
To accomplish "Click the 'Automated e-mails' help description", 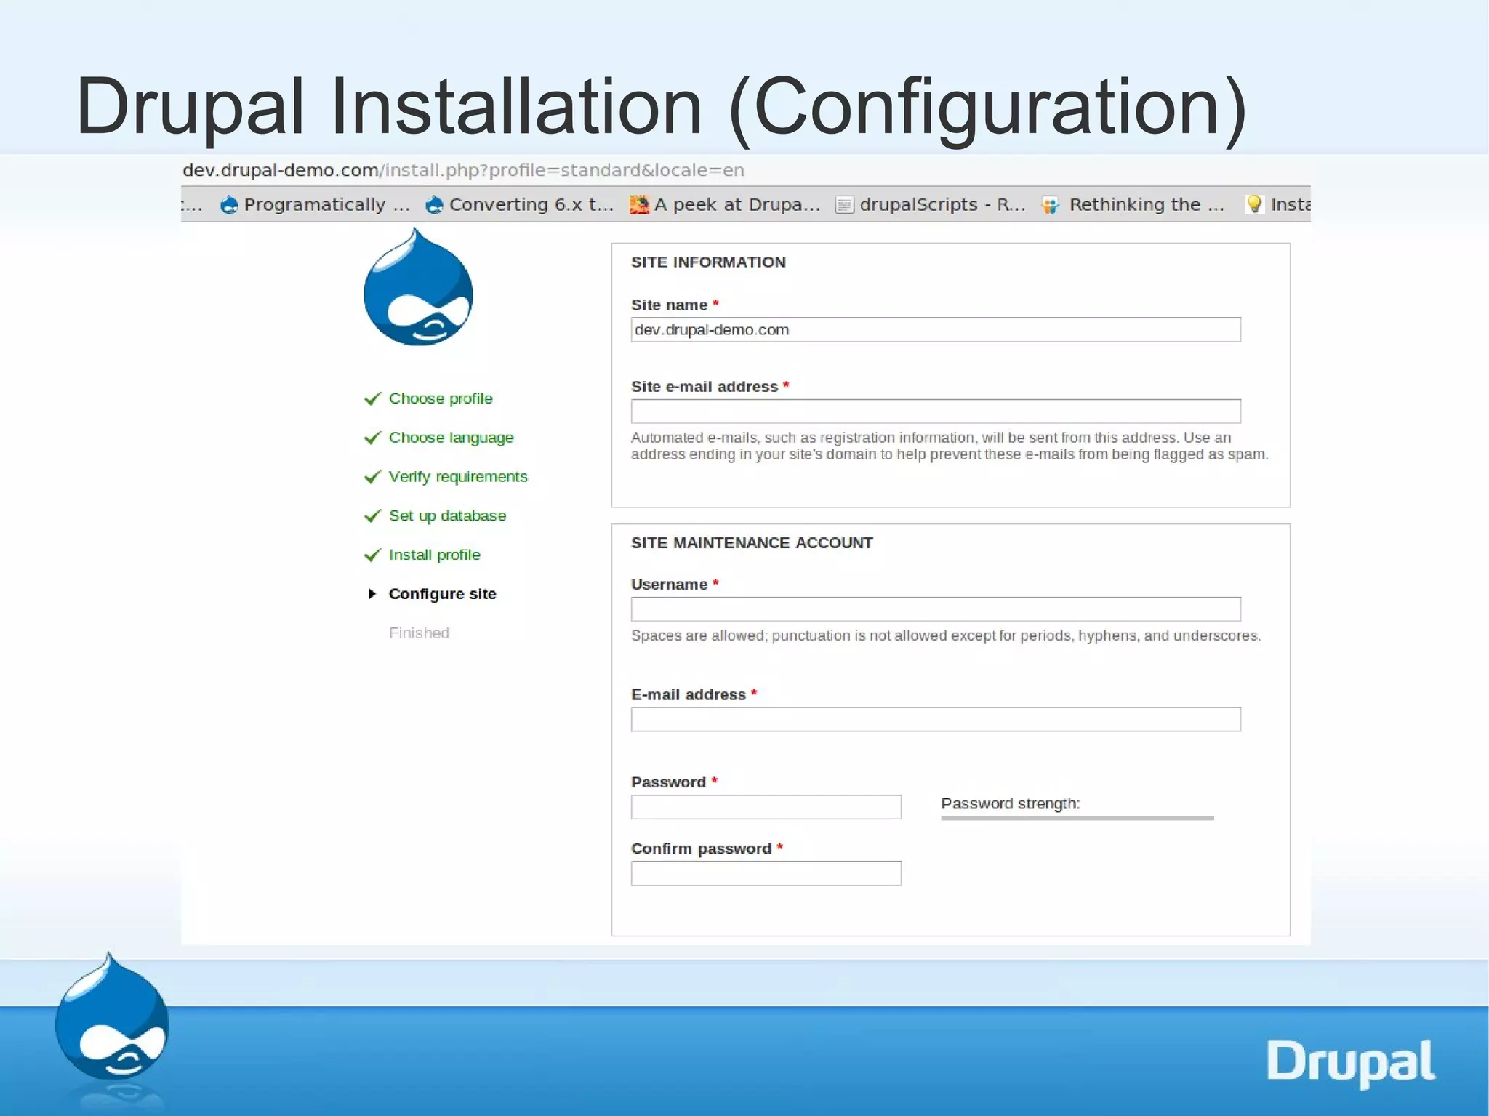I will click(x=950, y=446).
